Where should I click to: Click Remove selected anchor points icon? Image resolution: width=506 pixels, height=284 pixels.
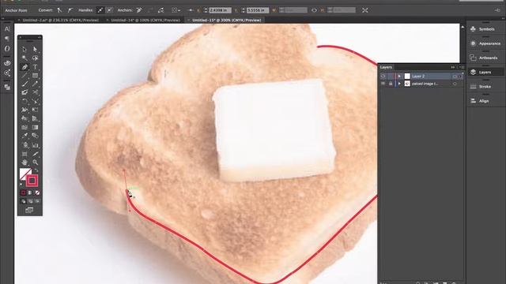139,10
